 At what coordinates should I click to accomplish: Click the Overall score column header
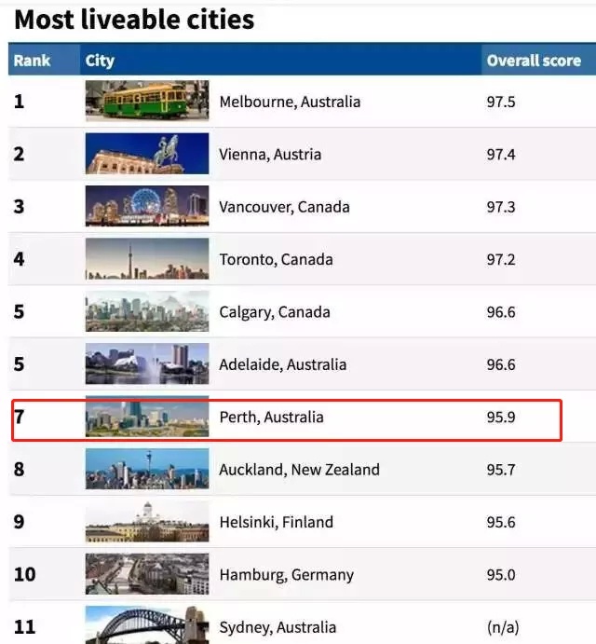click(x=534, y=61)
